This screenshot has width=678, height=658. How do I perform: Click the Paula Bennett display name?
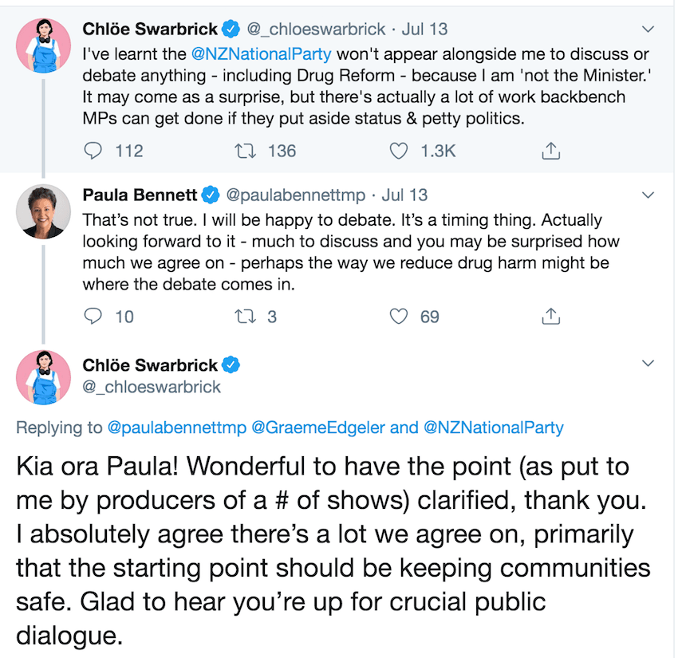[140, 195]
